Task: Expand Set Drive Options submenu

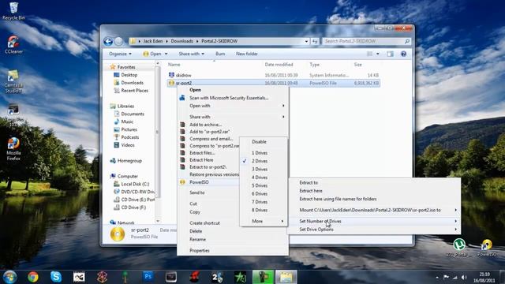Action: click(374, 230)
